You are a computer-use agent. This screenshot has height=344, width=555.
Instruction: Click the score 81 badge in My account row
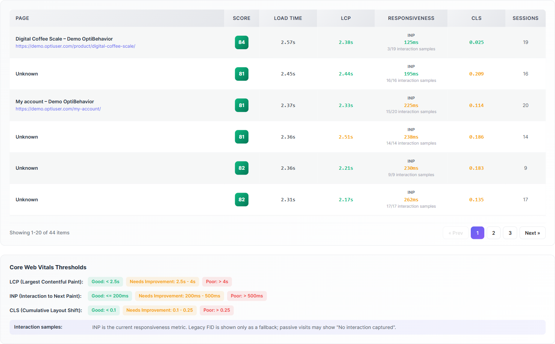pos(241,105)
